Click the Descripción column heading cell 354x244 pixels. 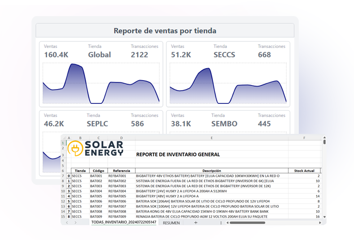tap(211, 171)
